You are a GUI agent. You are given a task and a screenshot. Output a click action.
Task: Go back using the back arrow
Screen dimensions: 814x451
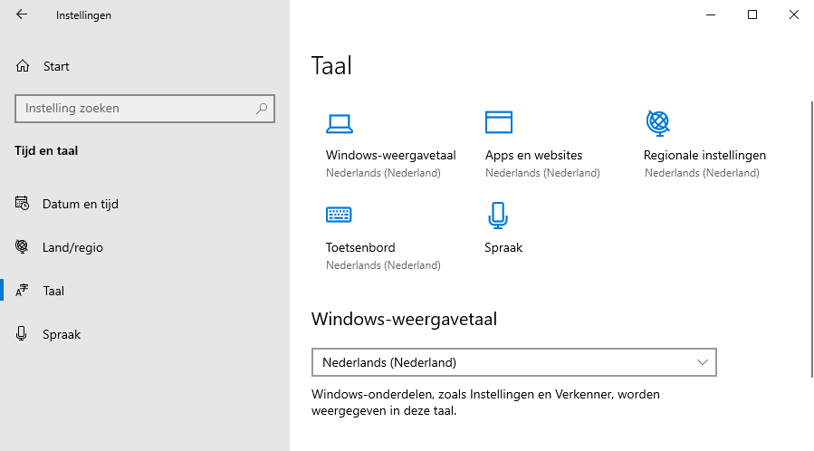tap(22, 14)
